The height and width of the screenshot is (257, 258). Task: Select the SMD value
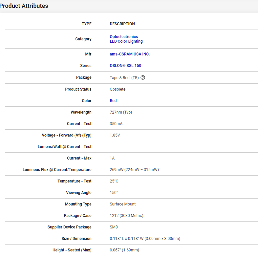(x=114, y=227)
